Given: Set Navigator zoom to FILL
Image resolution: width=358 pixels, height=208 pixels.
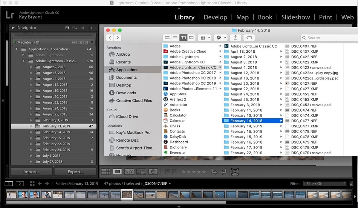Looking at the screenshot, I should [x=75, y=28].
